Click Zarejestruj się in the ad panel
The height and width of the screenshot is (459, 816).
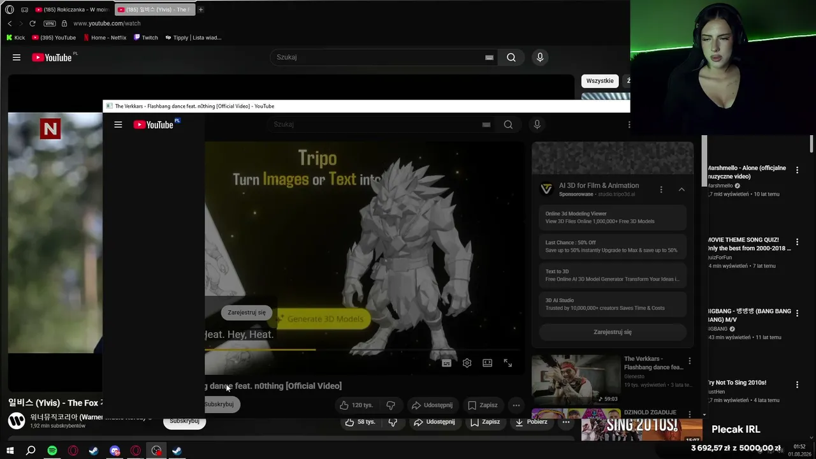(x=613, y=332)
